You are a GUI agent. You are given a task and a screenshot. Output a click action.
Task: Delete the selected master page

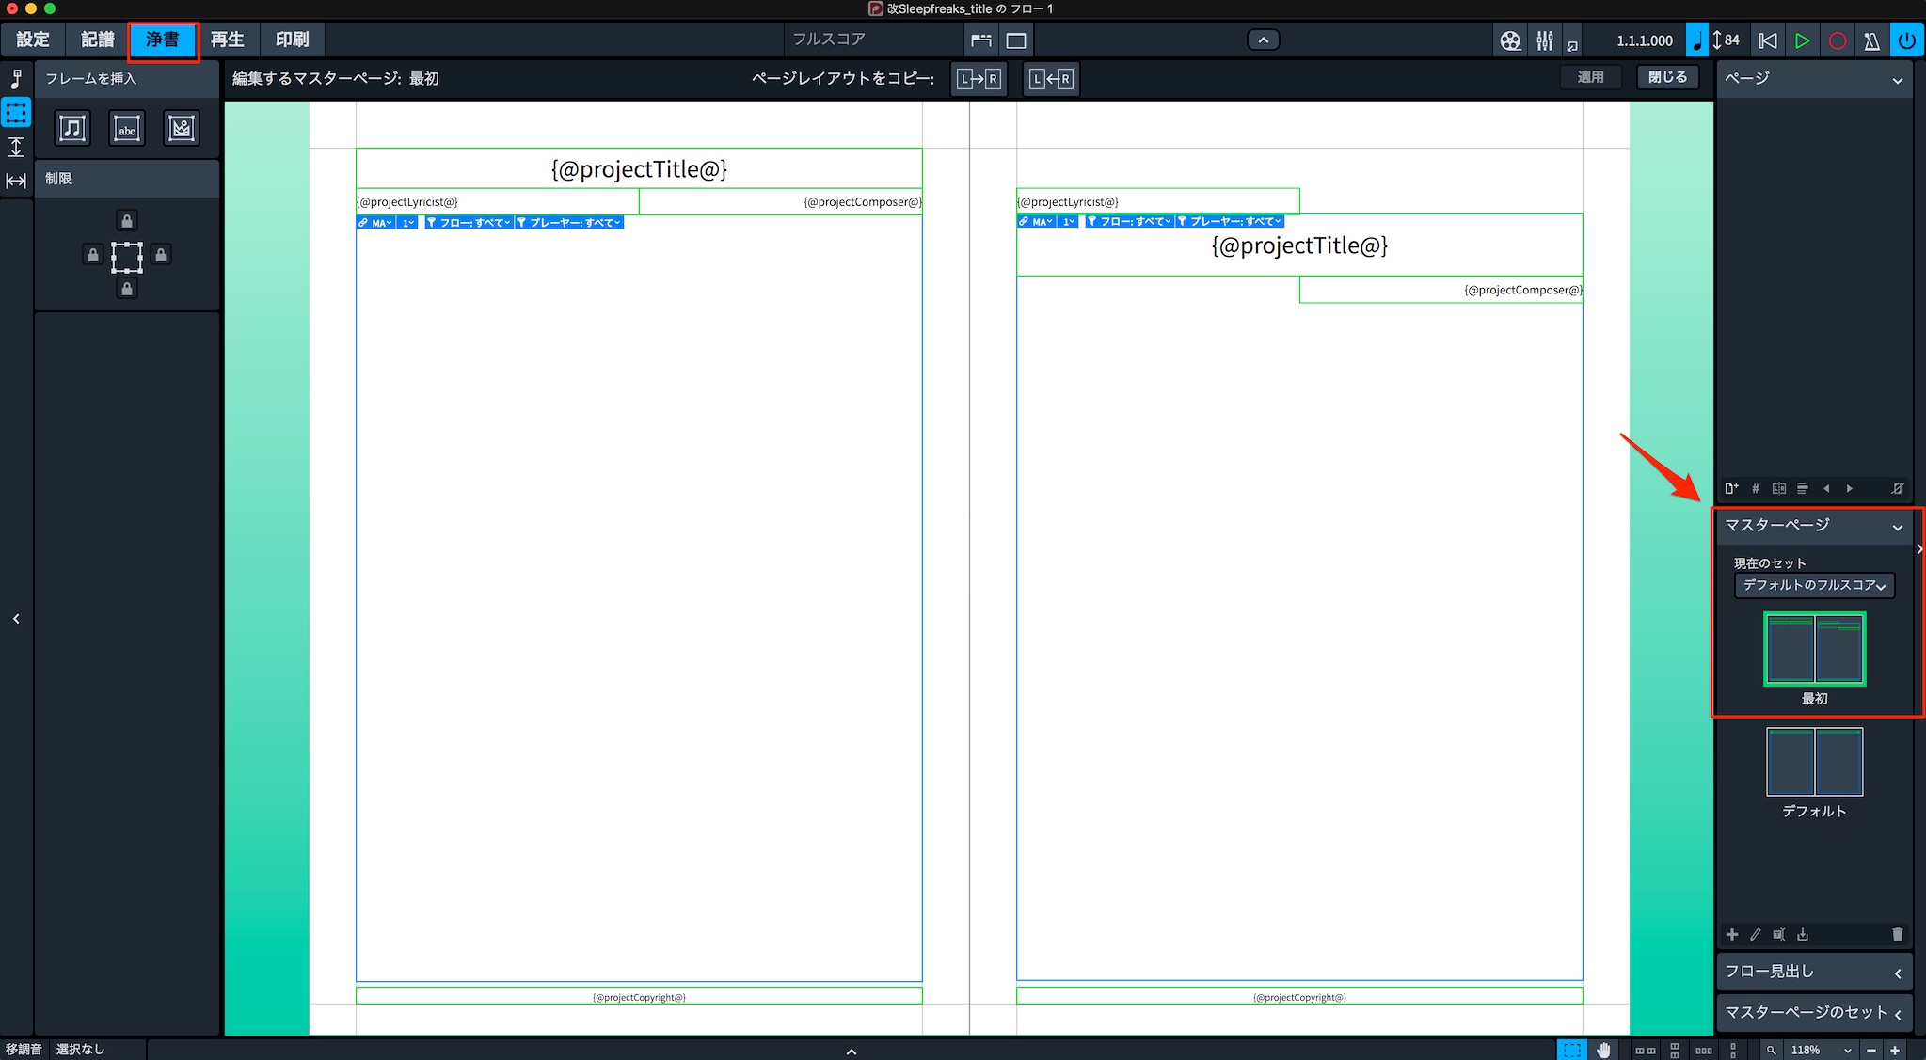pos(1897,934)
